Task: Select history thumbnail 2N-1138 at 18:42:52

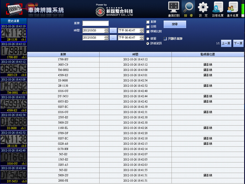Action: coord(14,140)
